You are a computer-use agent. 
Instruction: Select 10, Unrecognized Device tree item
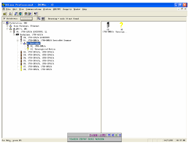click(43, 49)
